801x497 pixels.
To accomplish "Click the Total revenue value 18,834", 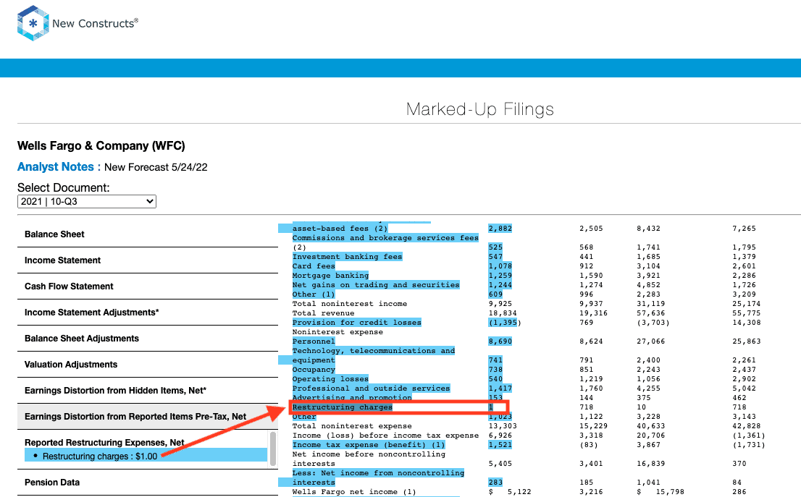I will pyautogui.click(x=503, y=313).
